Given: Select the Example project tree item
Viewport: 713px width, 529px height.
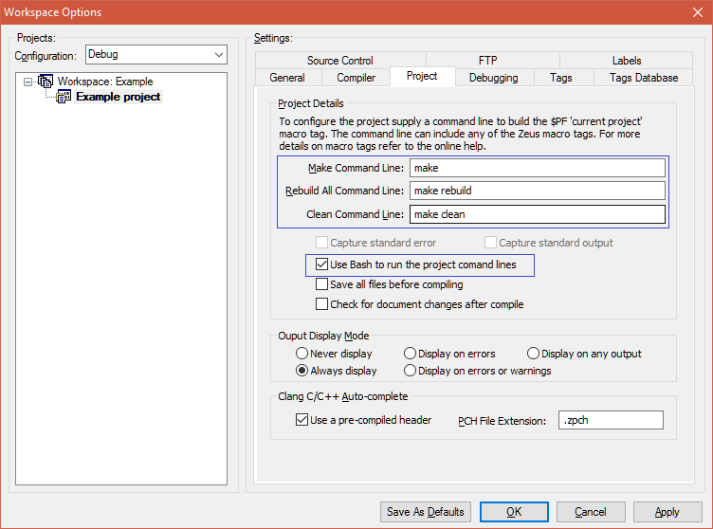Looking at the screenshot, I should pos(119,97).
